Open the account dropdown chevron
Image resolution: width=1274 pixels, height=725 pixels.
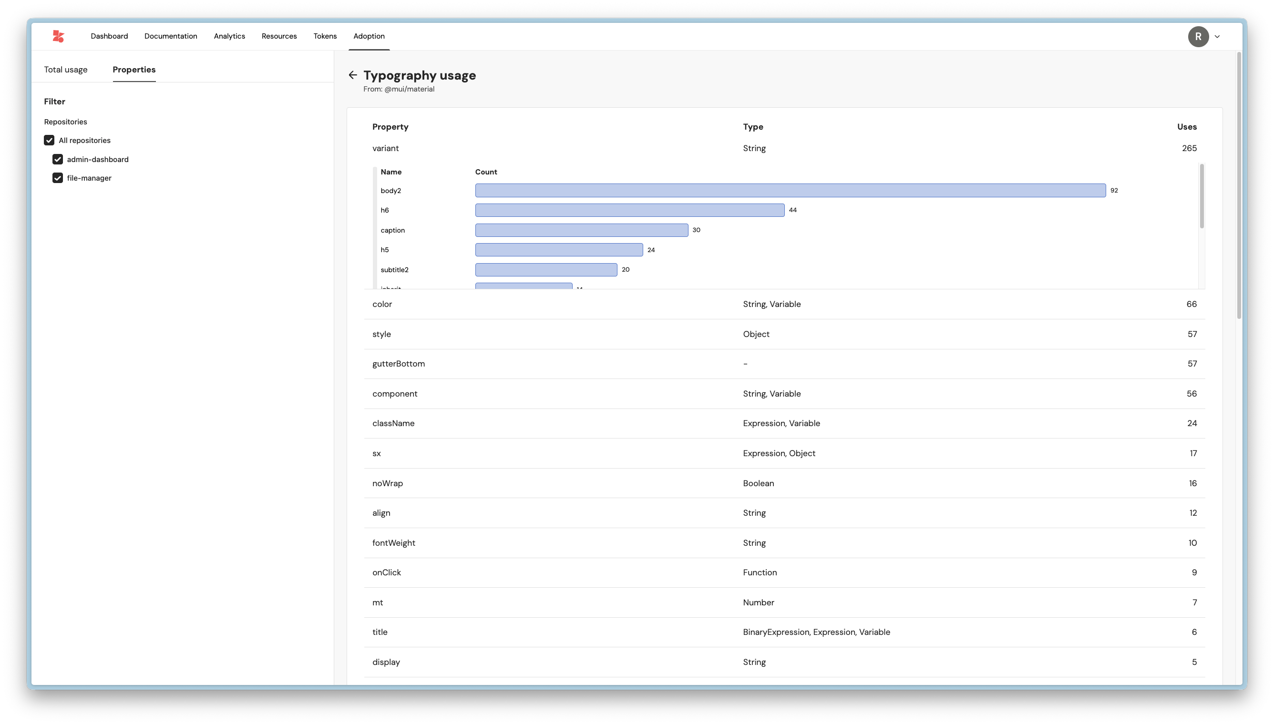click(x=1217, y=36)
